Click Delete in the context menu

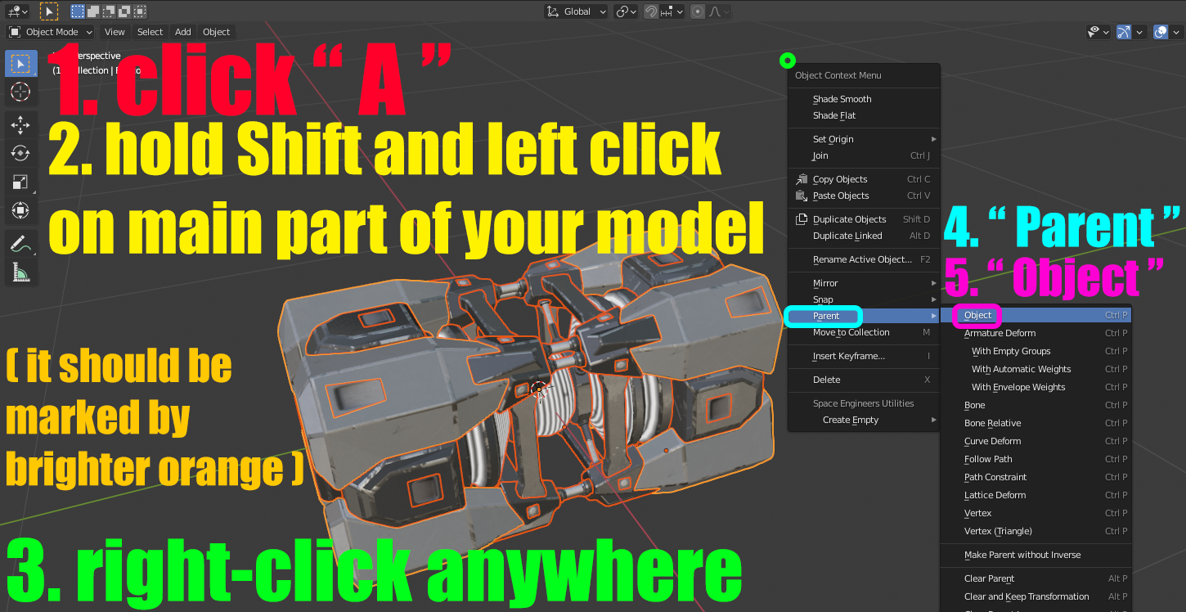click(864, 380)
